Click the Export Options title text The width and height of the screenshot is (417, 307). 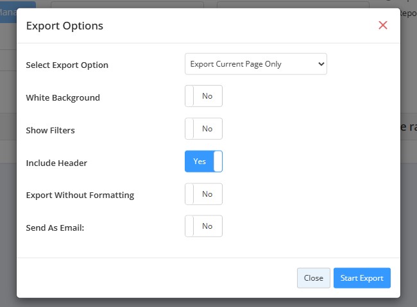(65, 26)
